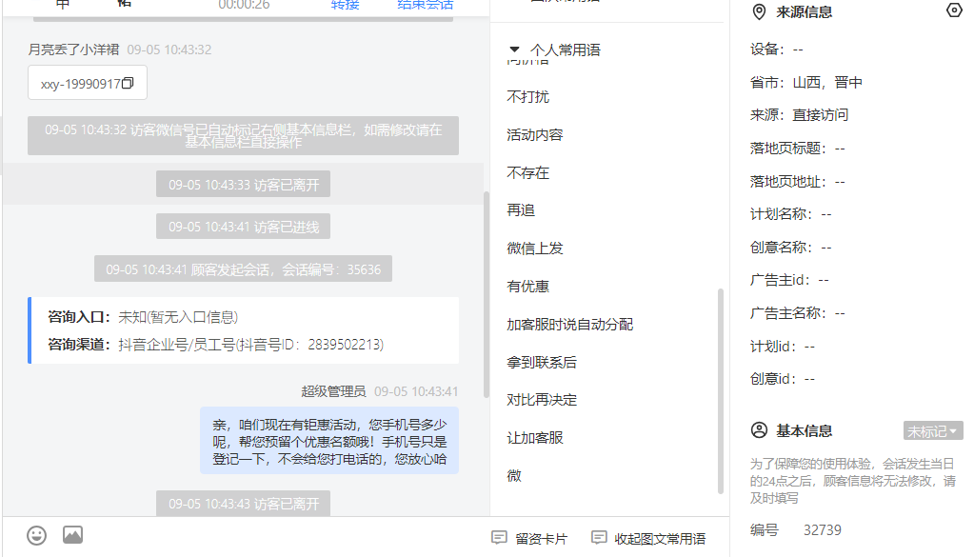Click 收起图文常用语 to collapse phrases
The height and width of the screenshot is (557, 974).
tap(660, 538)
